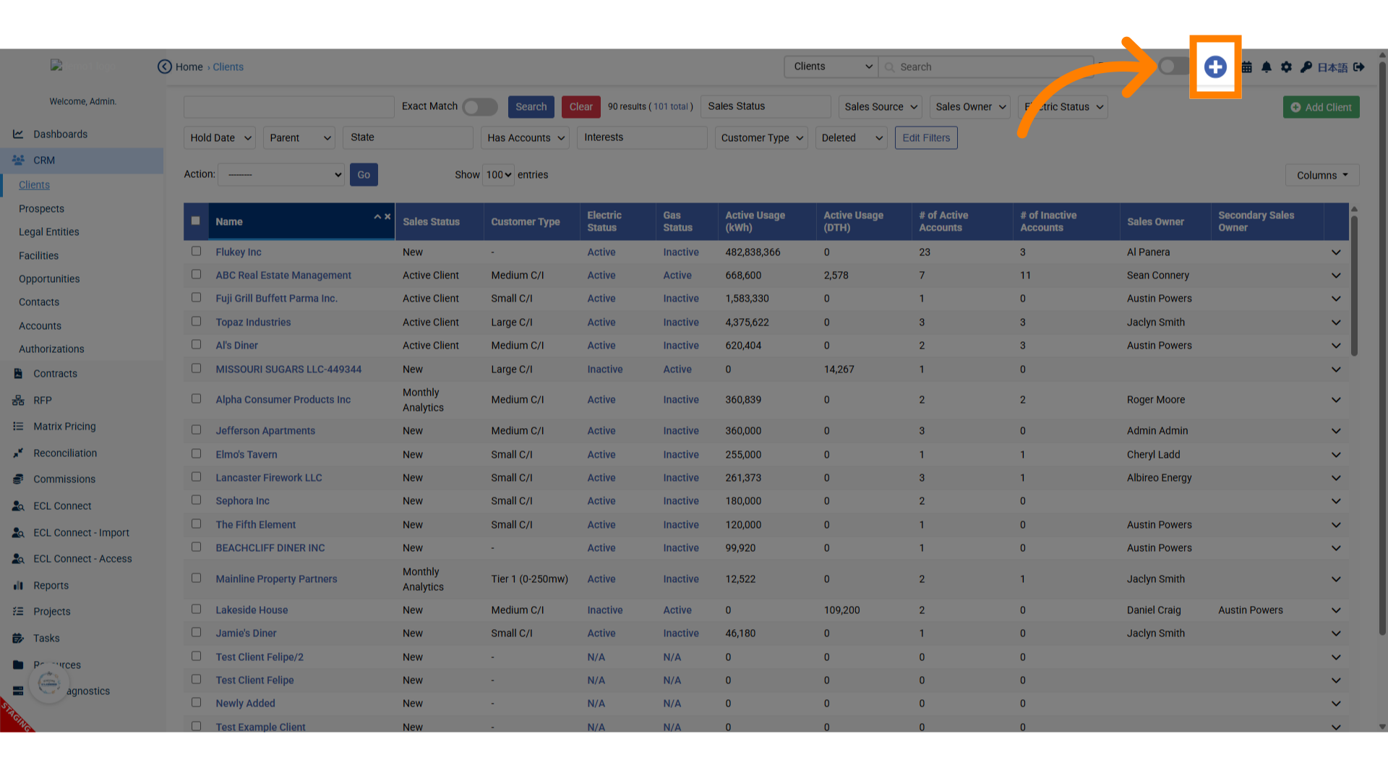Click the Reconciliation sidebar icon

pos(18,453)
